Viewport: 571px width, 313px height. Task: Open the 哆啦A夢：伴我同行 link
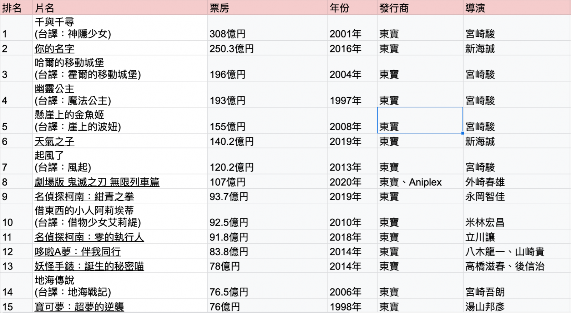click(77, 252)
